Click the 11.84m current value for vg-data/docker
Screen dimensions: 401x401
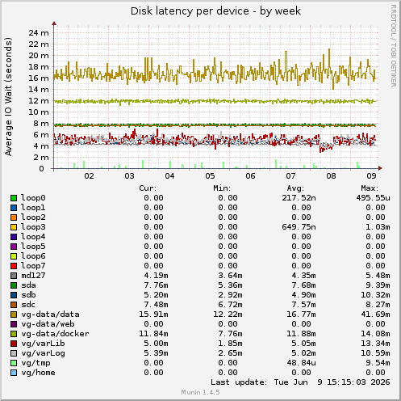coord(153,334)
